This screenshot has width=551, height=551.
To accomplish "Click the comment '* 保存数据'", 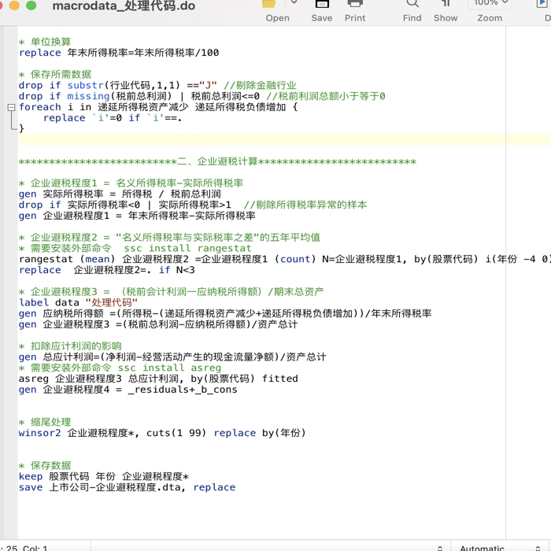I will coord(45,466).
